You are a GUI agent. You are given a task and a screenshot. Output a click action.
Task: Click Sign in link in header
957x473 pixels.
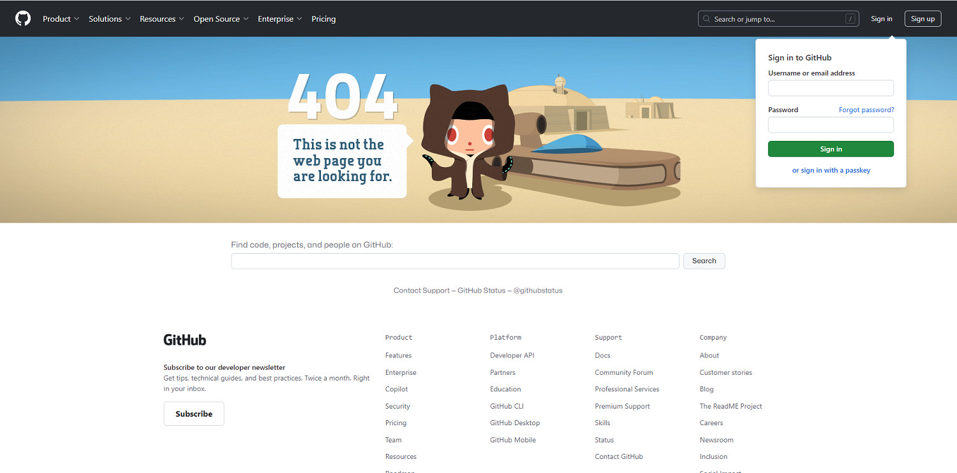(x=881, y=19)
